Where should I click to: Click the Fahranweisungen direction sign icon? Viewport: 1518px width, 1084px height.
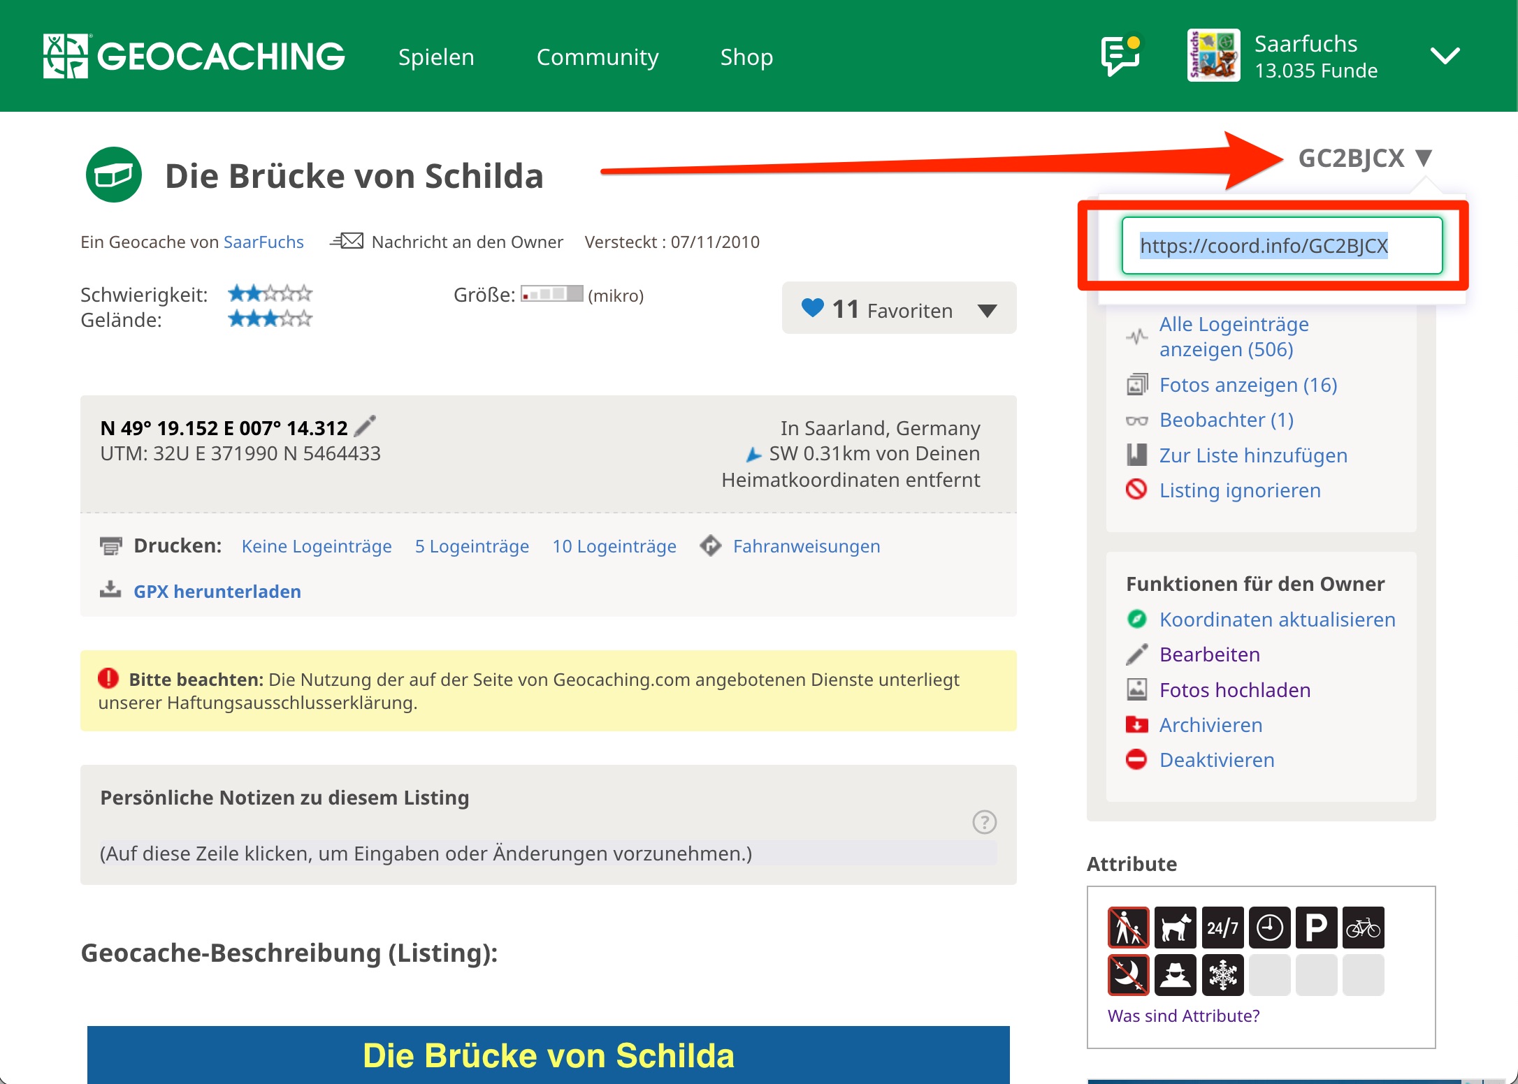[711, 545]
